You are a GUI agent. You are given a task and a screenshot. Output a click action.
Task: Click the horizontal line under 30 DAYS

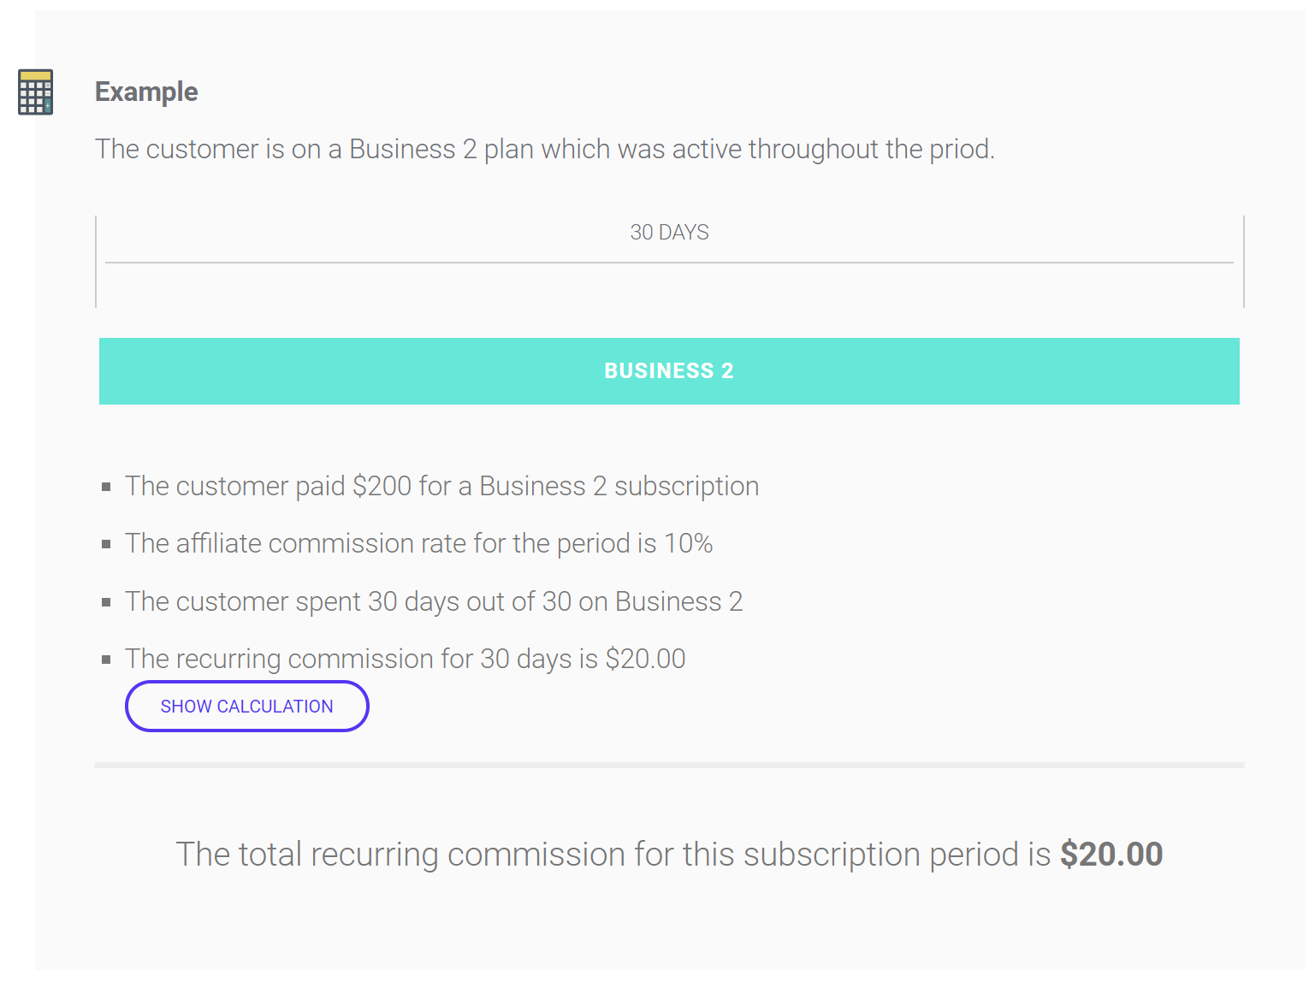tap(669, 263)
